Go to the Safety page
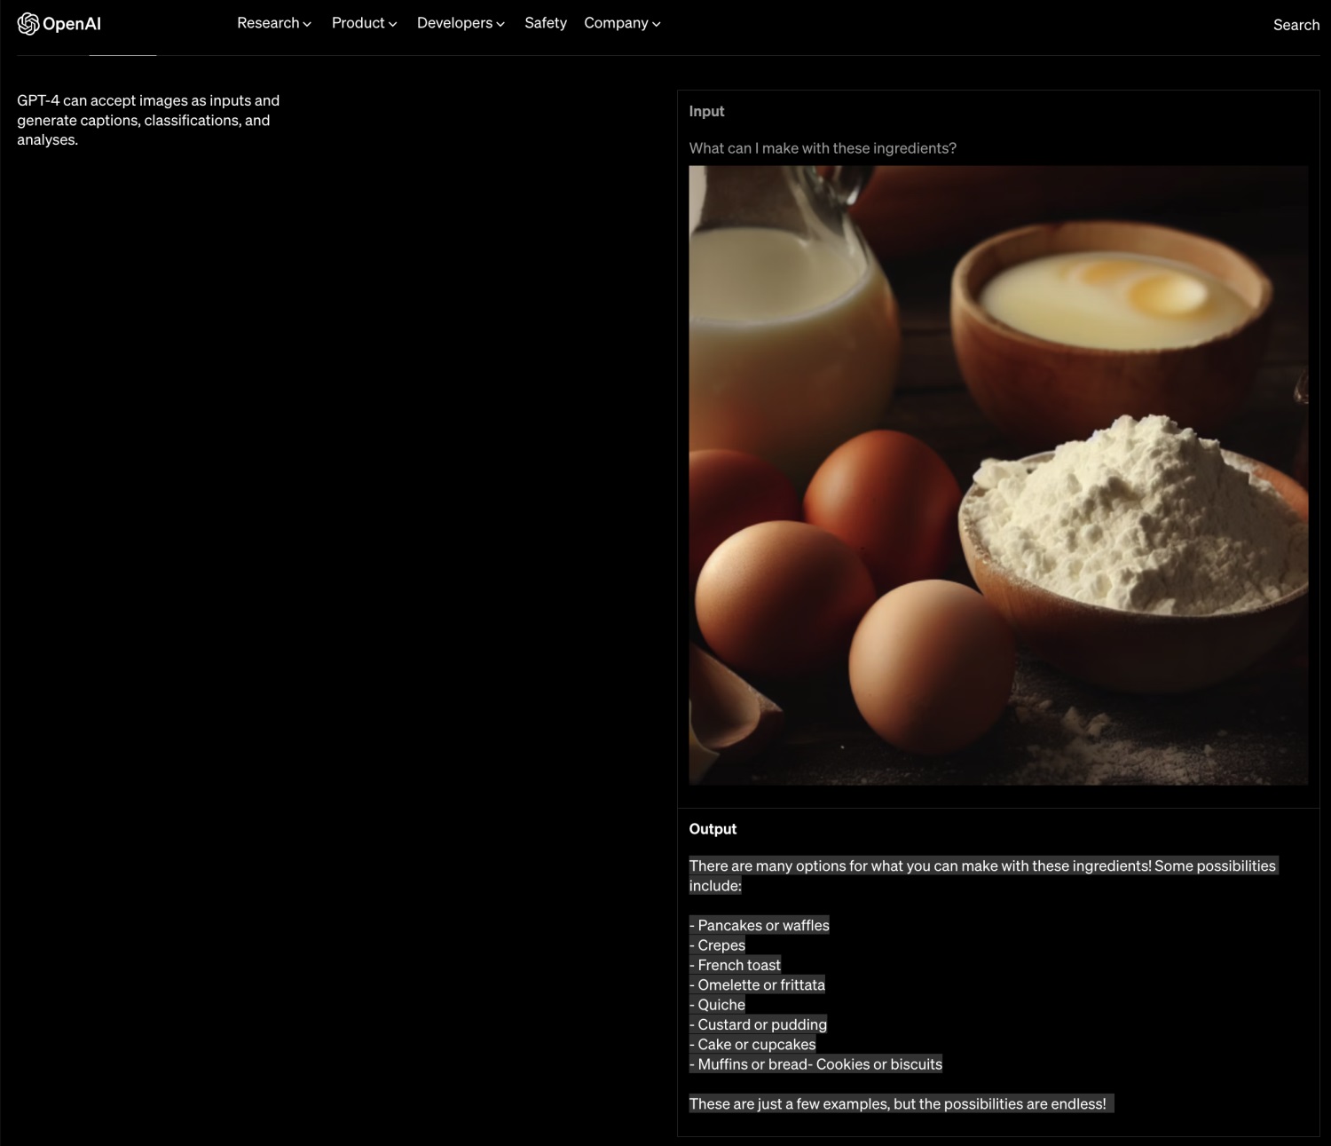 click(546, 23)
